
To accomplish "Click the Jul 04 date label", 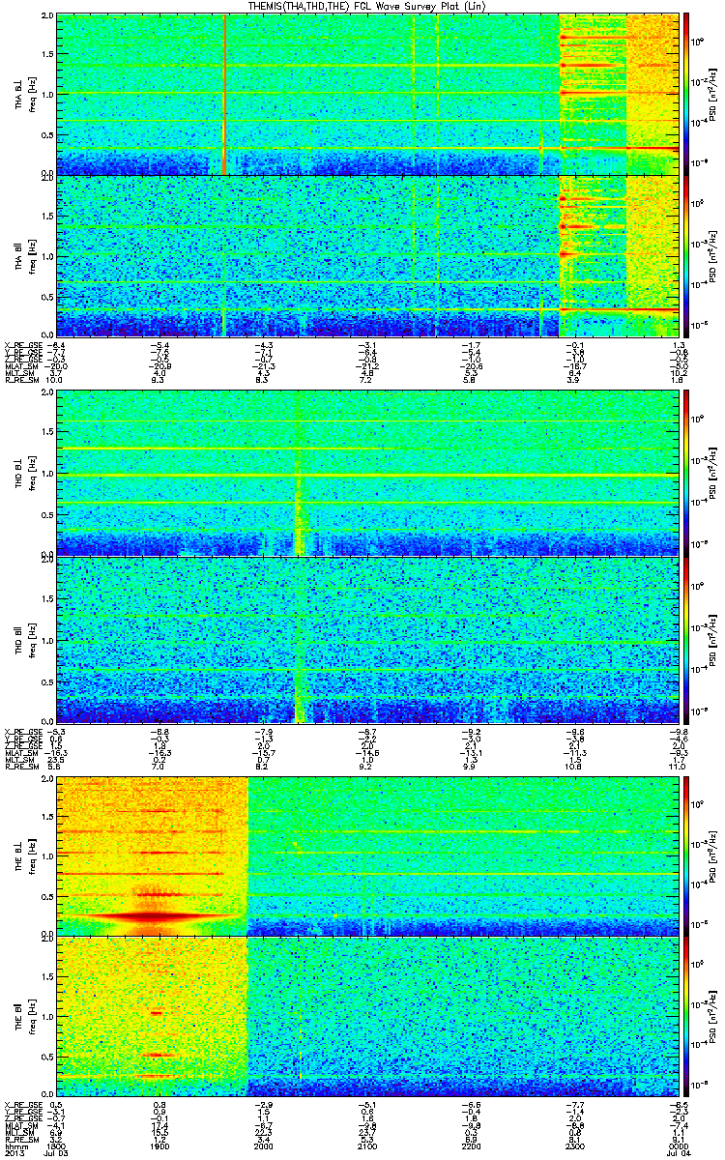I will (x=680, y=1155).
